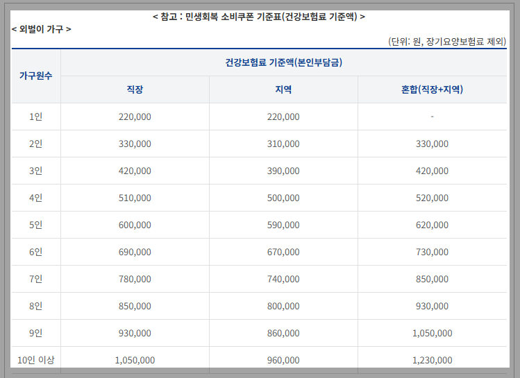This screenshot has width=520, height=378.
Task: Select the 310,000 cell
Action: (x=283, y=144)
